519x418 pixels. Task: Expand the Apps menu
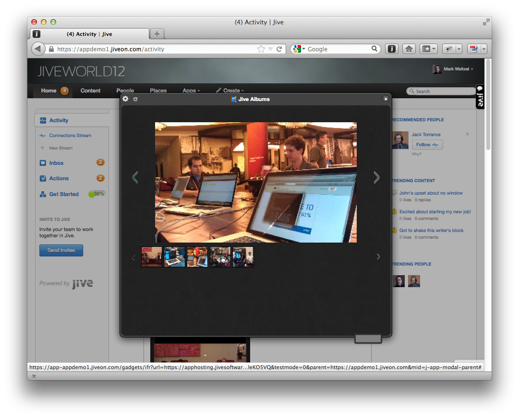pos(191,91)
